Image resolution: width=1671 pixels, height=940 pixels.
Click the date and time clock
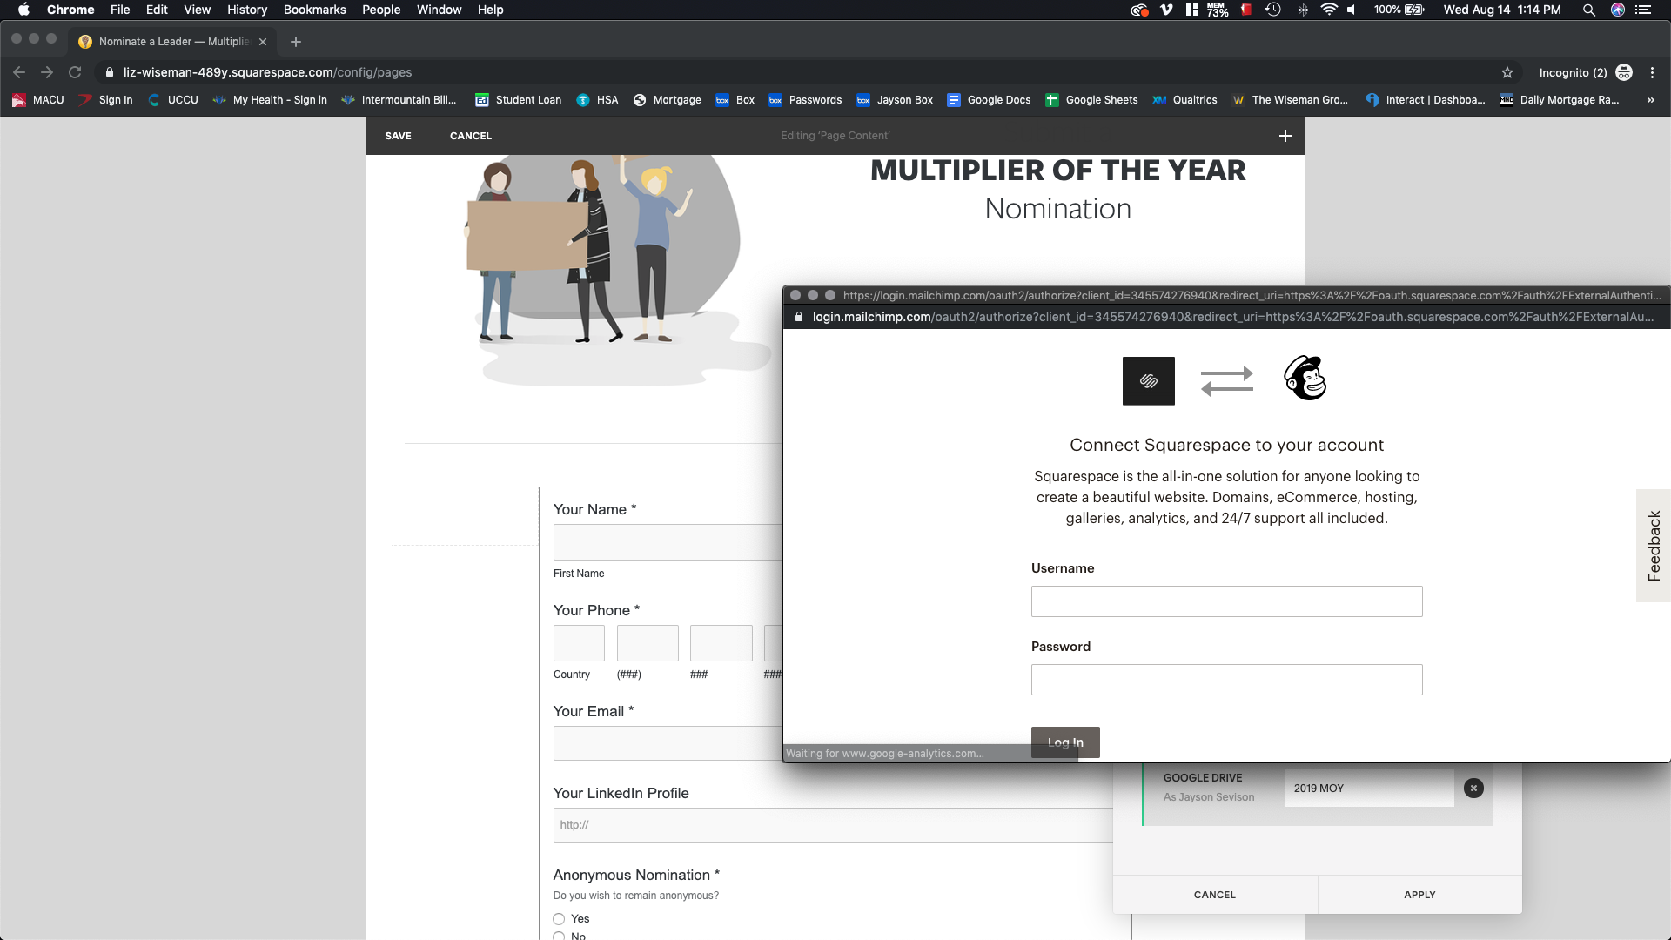tap(1502, 10)
